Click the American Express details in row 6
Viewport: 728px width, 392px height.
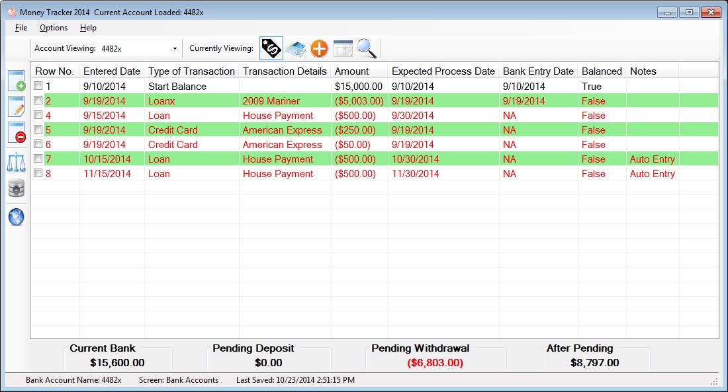coord(283,144)
